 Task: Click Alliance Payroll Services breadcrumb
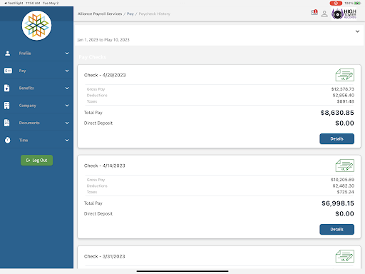tap(100, 14)
